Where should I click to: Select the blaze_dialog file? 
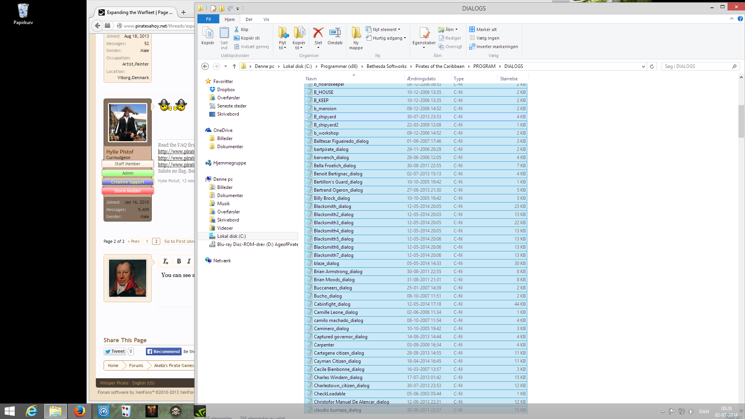coord(416,263)
